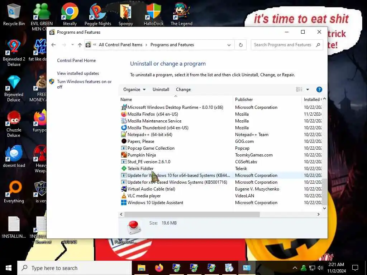
Task: Navigate back with the back arrow
Action: pyautogui.click(x=53, y=45)
